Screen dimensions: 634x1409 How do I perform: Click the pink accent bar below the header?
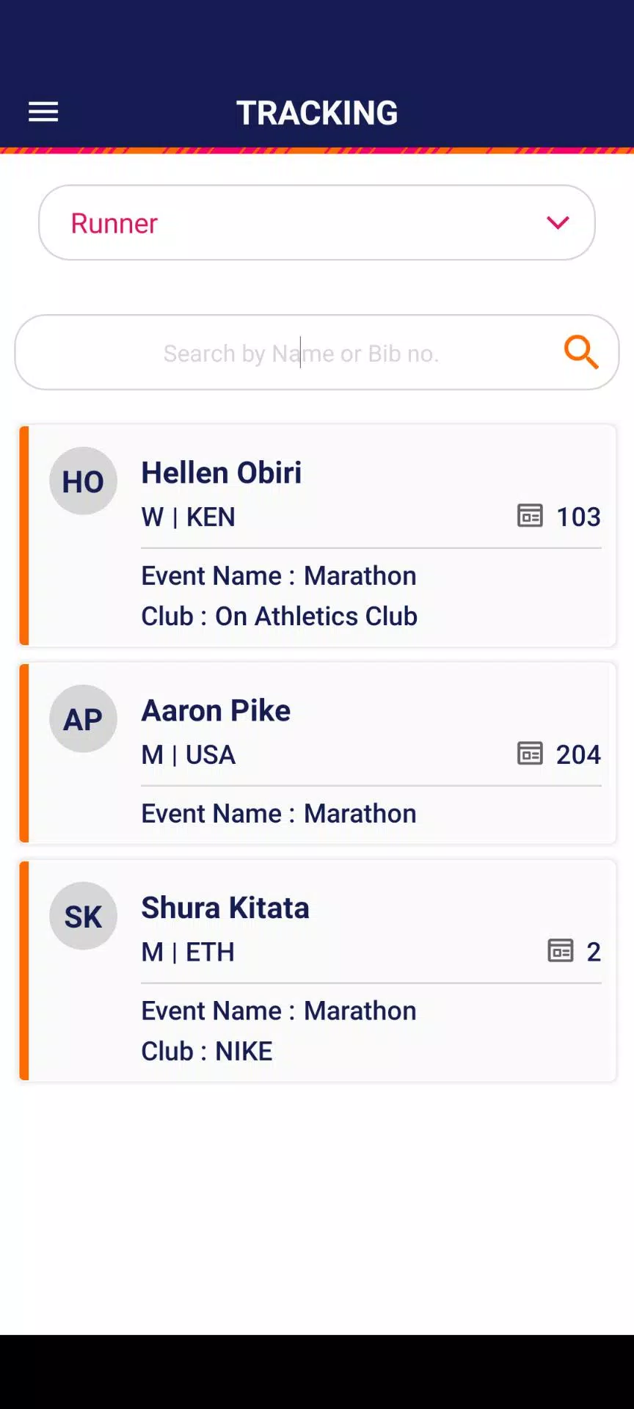pyautogui.click(x=317, y=150)
